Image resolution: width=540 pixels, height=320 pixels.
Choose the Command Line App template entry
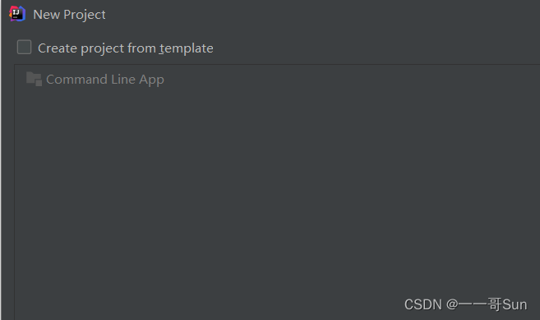click(x=95, y=79)
